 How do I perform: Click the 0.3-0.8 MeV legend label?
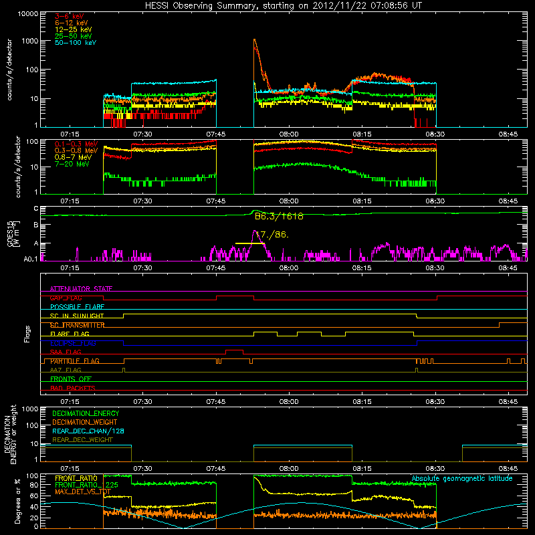[76, 150]
